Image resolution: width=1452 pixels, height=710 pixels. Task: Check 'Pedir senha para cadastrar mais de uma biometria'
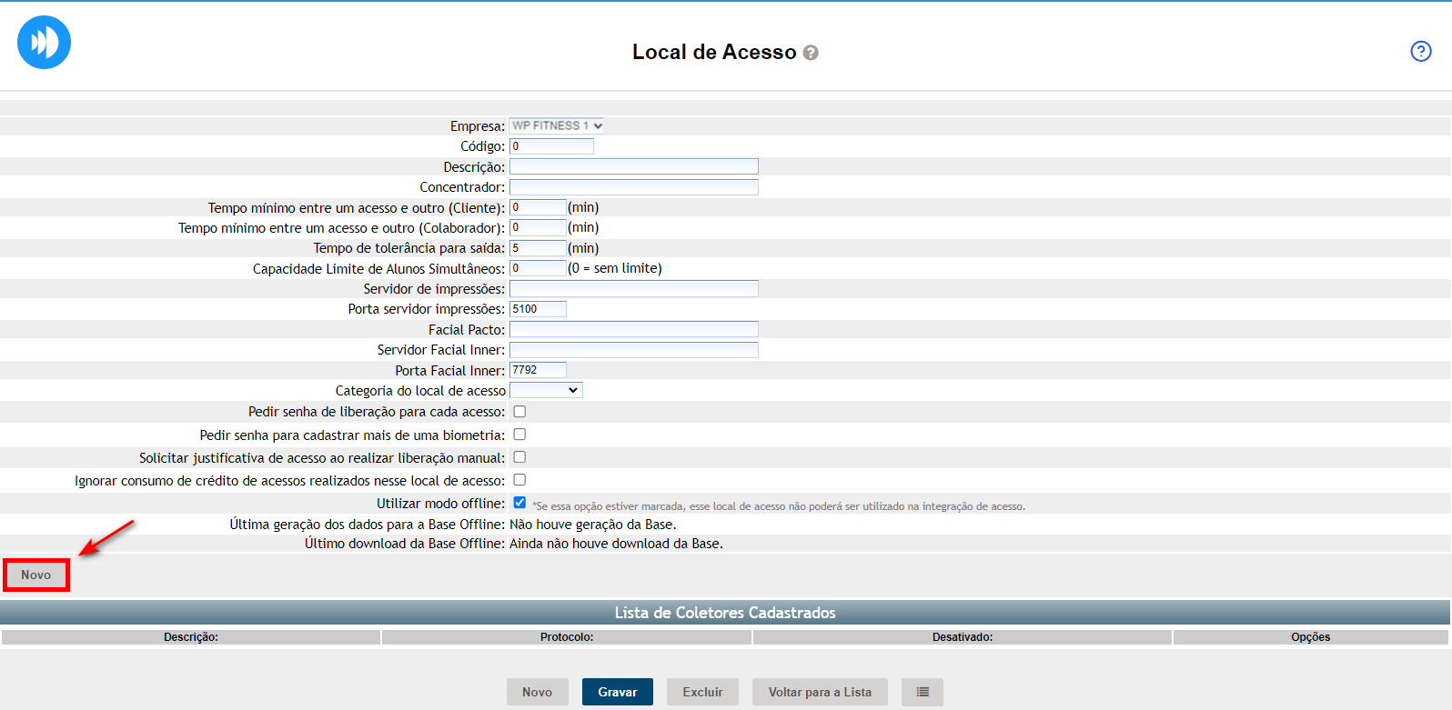pos(519,435)
